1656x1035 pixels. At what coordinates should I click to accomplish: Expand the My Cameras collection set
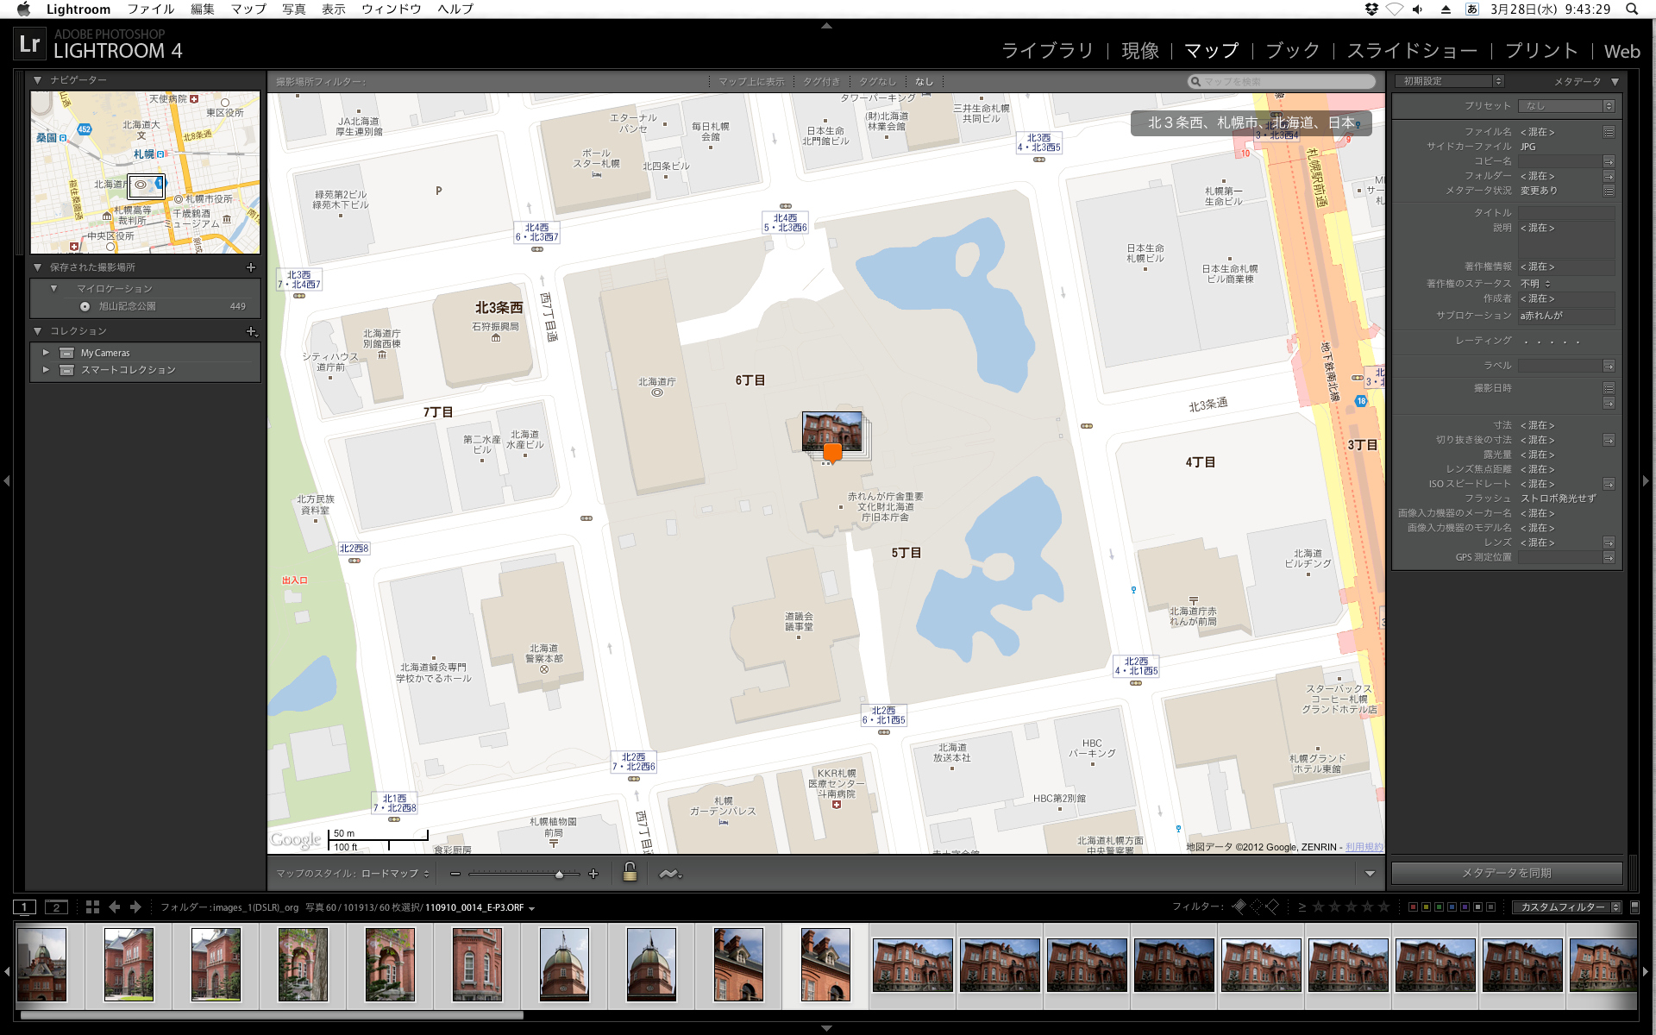coord(46,353)
